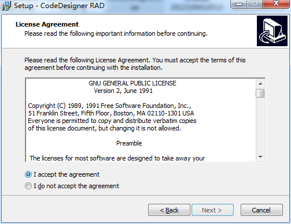Go back with the '< Back' button
Image resolution: width=291 pixels, height=224 pixels.
(169, 210)
